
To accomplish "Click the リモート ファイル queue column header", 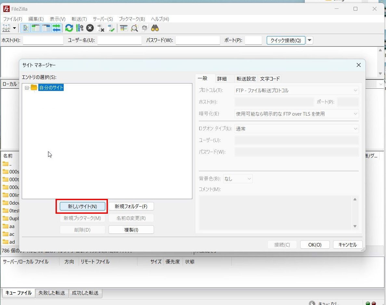I will tap(108, 262).
